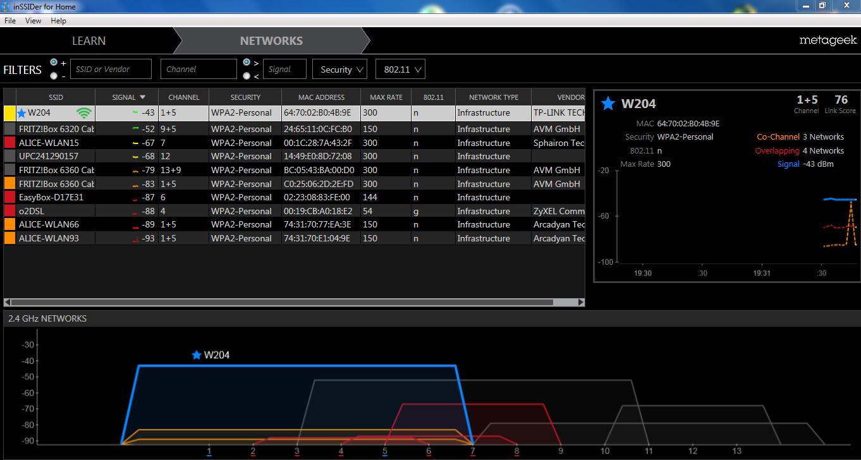Image resolution: width=861 pixels, height=460 pixels.
Task: Select the minus (exclude) SSID filter radio
Action: [x=54, y=76]
